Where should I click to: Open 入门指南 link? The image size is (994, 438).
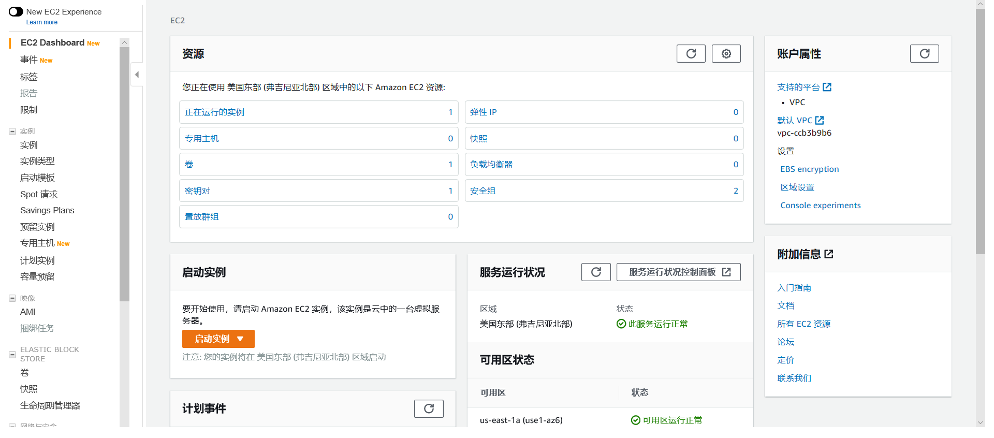[x=794, y=288]
